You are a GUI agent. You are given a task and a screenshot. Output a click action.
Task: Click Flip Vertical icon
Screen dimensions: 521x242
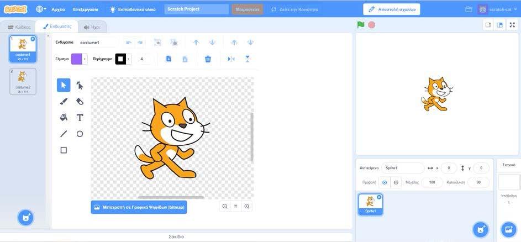[x=248, y=59]
